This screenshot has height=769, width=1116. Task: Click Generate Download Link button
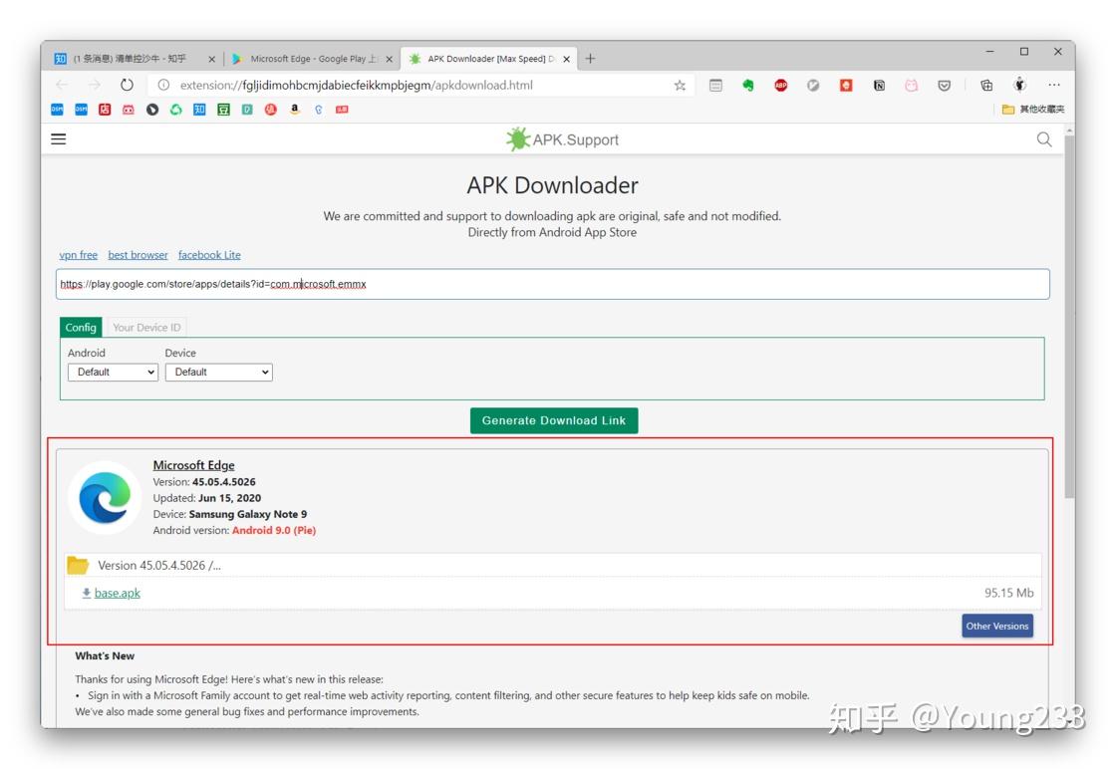coord(554,420)
